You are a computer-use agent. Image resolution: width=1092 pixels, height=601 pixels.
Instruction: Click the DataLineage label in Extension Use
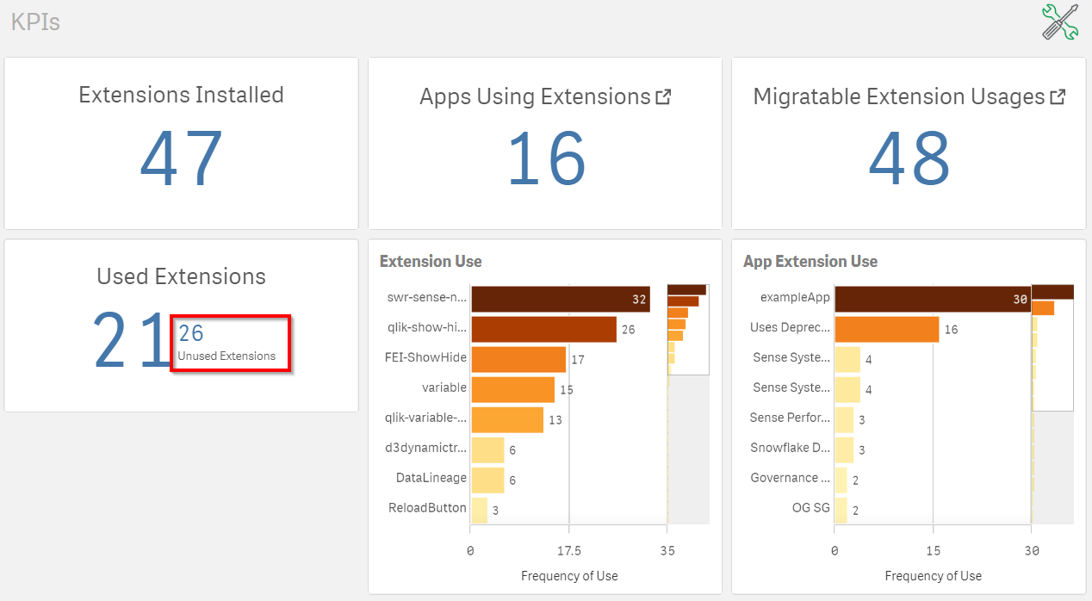(x=431, y=478)
